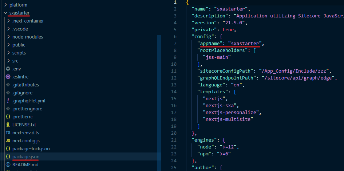
Task: Open the package-lock.json file
Action: pyautogui.click(x=31, y=148)
